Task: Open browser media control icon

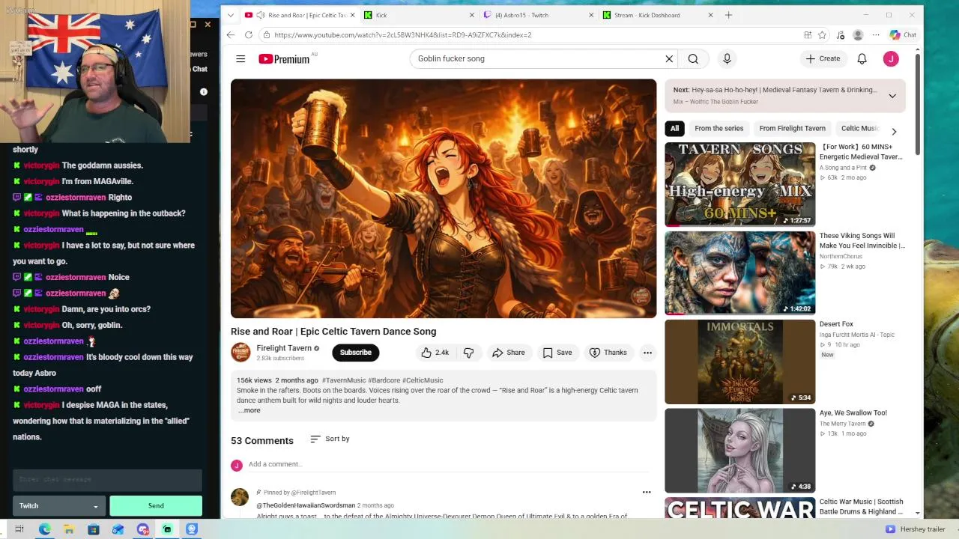Action: point(840,34)
